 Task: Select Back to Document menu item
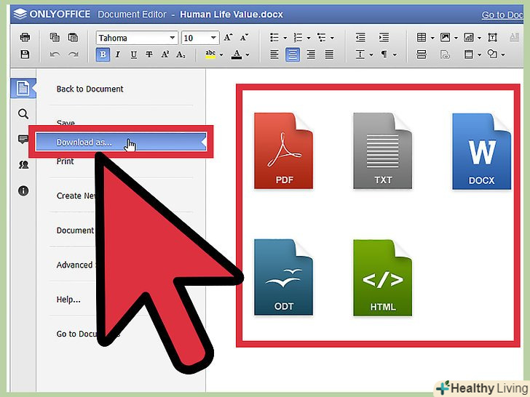pyautogui.click(x=90, y=89)
